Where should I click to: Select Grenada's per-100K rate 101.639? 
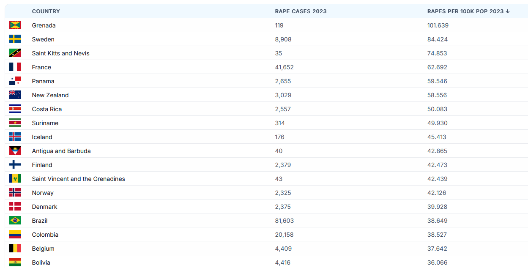pyautogui.click(x=438, y=25)
